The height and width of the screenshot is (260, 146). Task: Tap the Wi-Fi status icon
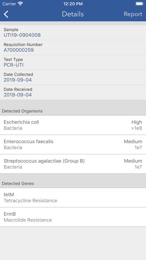coord(20,4)
